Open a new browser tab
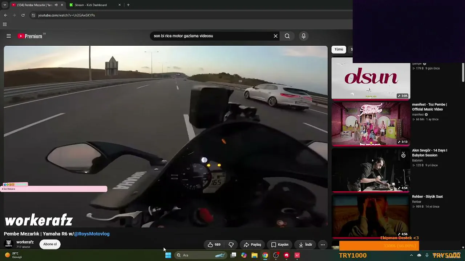This screenshot has height=261, width=465. (128, 5)
